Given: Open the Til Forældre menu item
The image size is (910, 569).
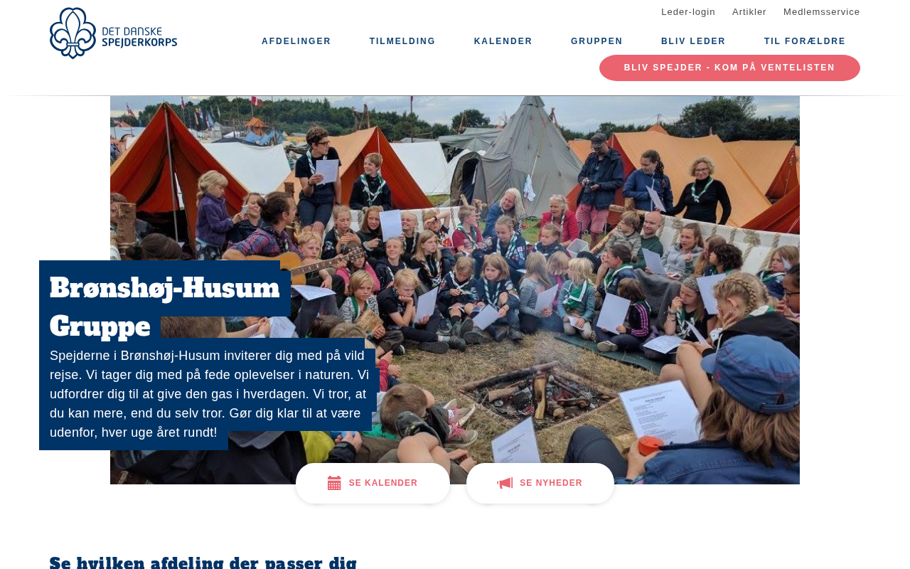Looking at the screenshot, I should (805, 41).
